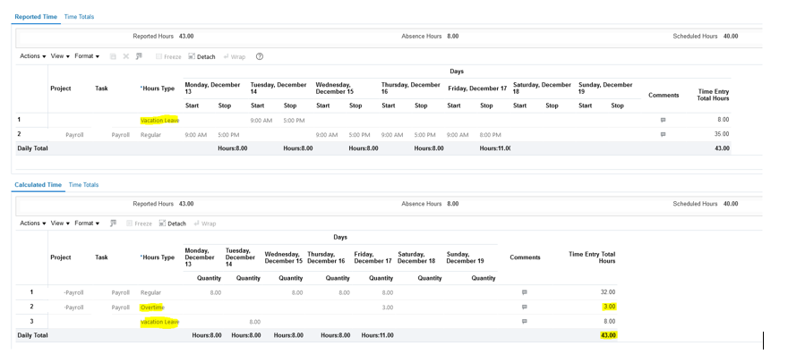Open Format menu in Calculated Time toolbar
The width and height of the screenshot is (805, 354).
point(87,223)
